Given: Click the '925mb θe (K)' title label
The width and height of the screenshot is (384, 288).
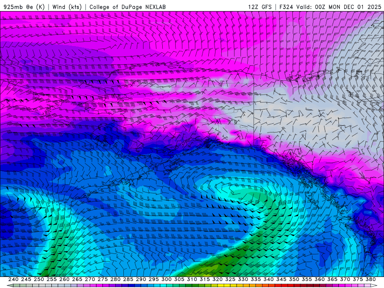Looking at the screenshot, I should point(24,7).
